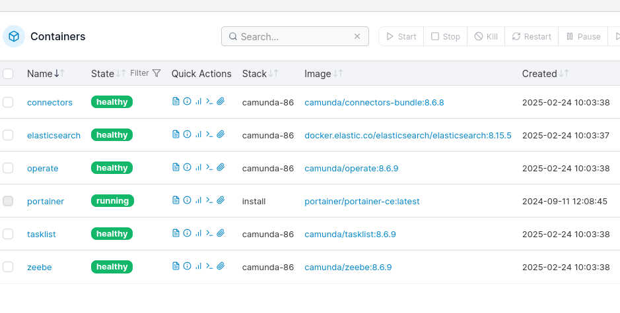Open logs icon for portainer container
This screenshot has width=620, height=313.
[176, 200]
